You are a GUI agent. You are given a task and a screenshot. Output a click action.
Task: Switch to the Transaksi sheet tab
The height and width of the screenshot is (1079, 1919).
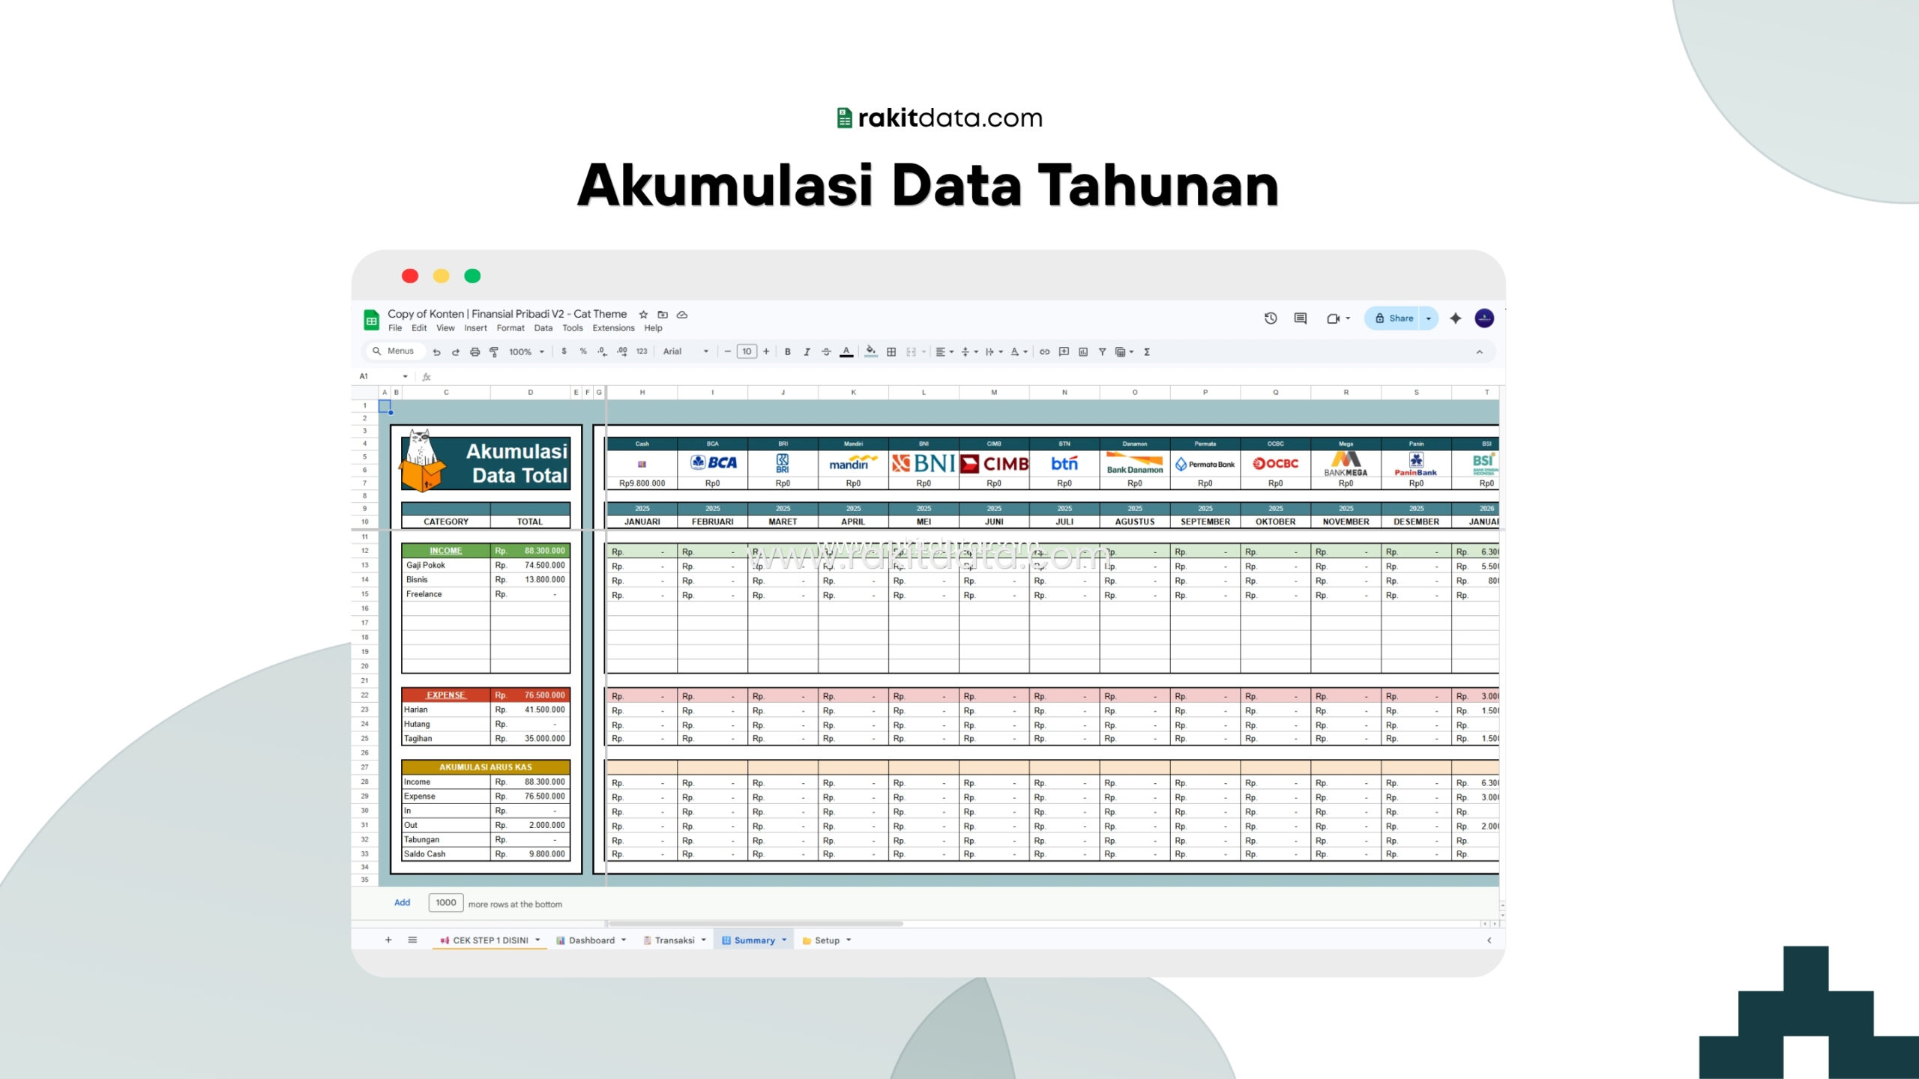pos(675,940)
